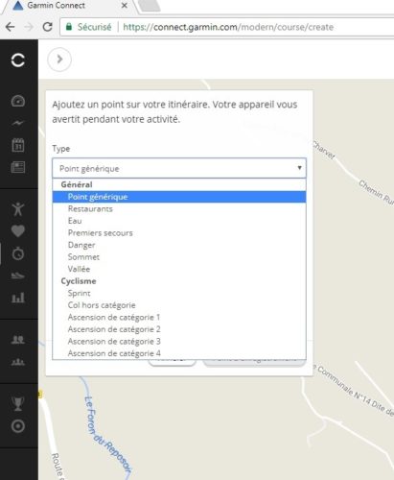Choose Restaurants from the type list
394x480 pixels.
(x=179, y=209)
